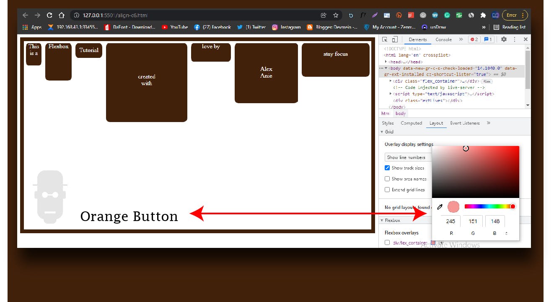Check the div.flex_container overlay checkbox

pos(387,242)
